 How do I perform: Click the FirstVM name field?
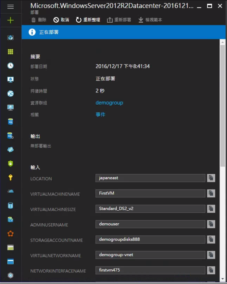[x=150, y=193]
